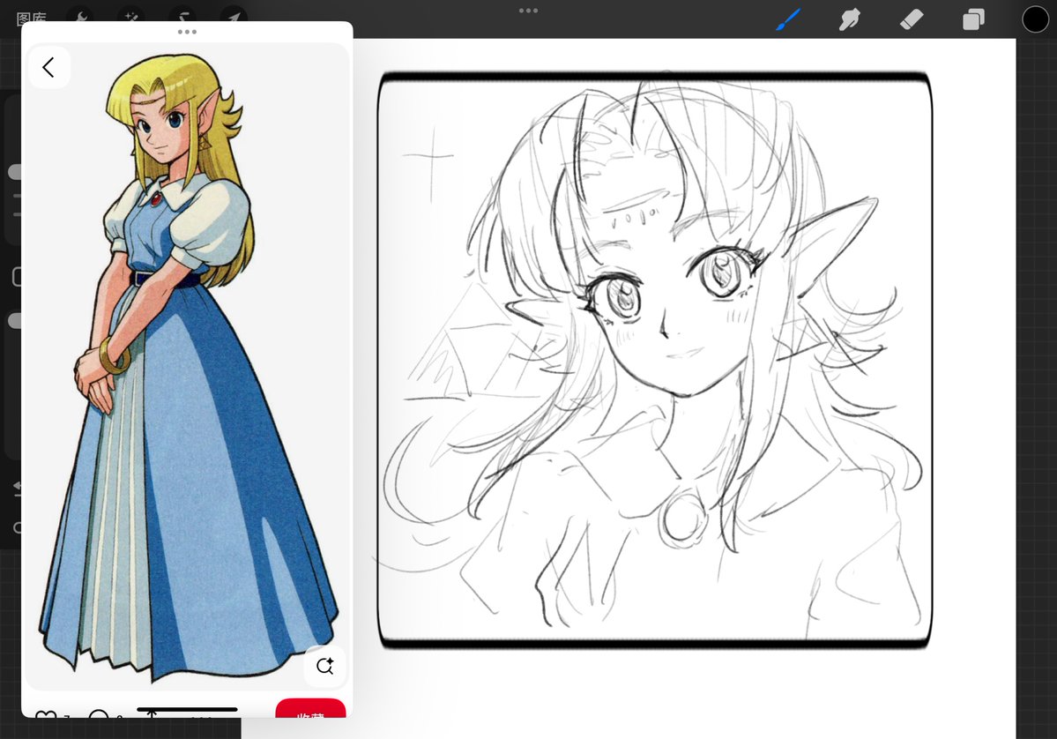This screenshot has height=739, width=1057.
Task: Adjust the brush size slider knob
Action: (x=15, y=172)
